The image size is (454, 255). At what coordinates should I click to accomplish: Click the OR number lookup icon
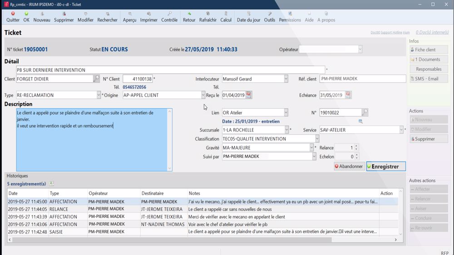(x=365, y=113)
